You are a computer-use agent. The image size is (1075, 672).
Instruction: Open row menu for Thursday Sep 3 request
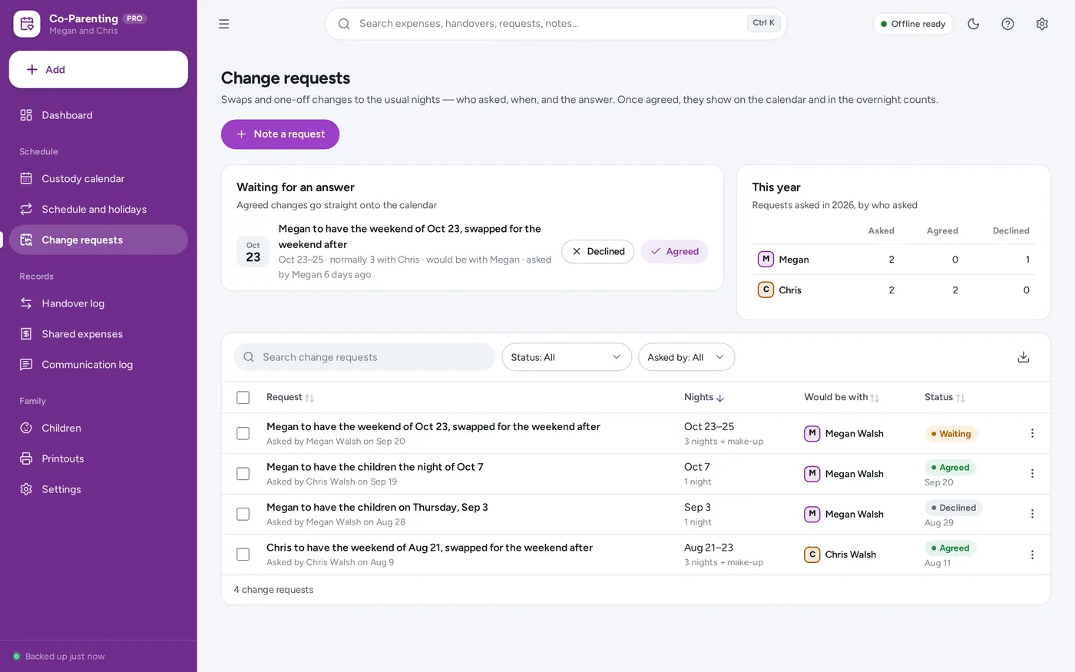1032,514
